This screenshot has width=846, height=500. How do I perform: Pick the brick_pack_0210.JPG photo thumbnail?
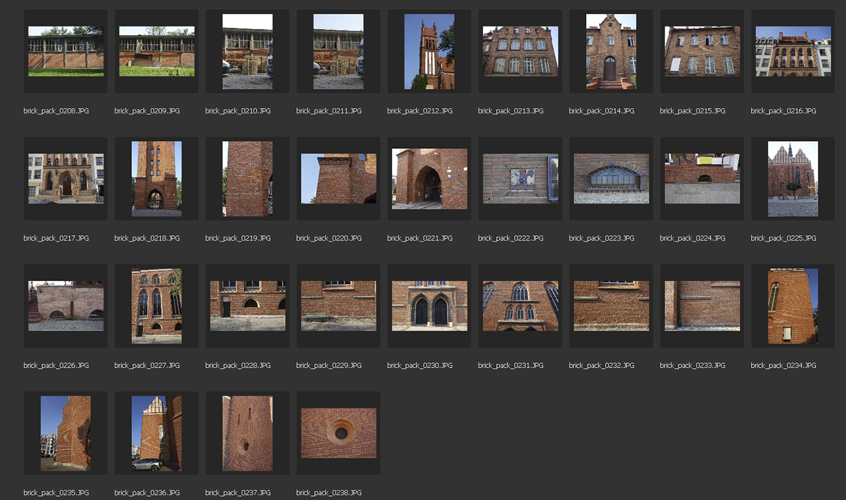pos(247,51)
